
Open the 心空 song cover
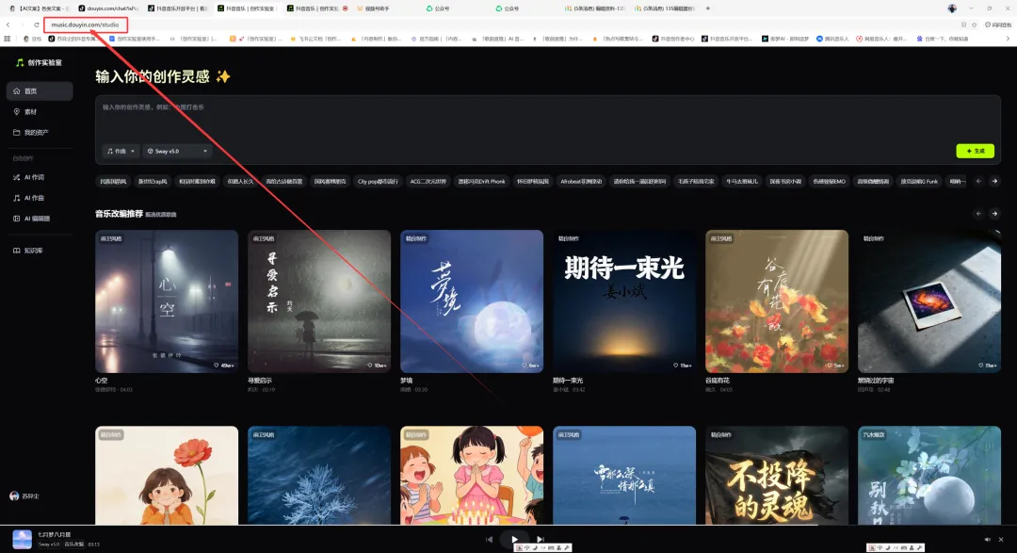[167, 301]
